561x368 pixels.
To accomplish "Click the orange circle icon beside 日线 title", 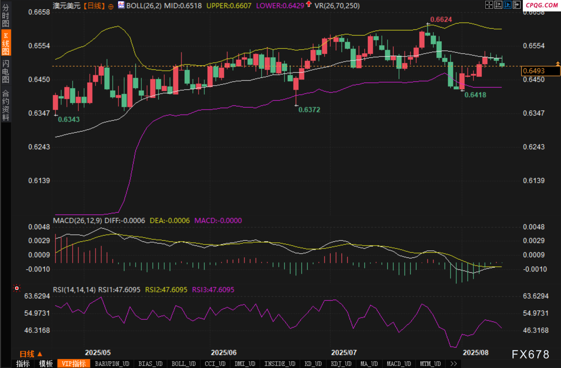I will point(111,6).
